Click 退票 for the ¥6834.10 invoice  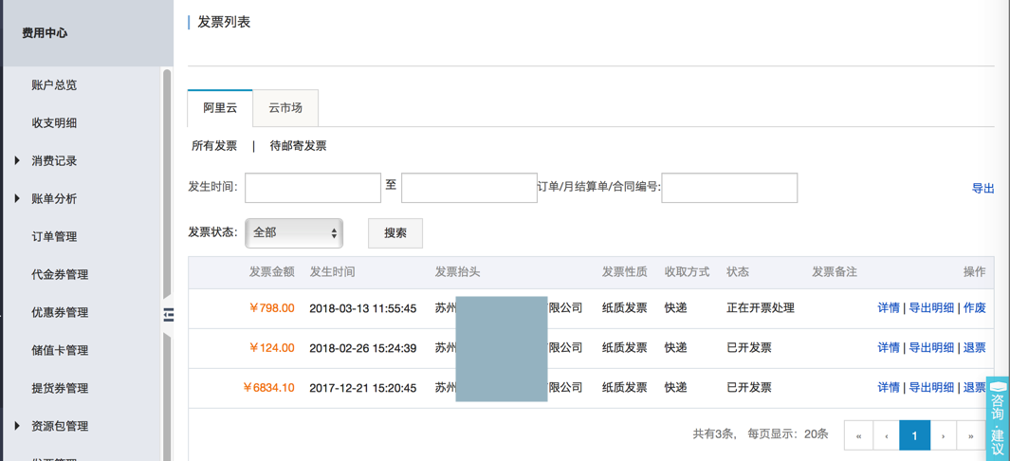pyautogui.click(x=974, y=388)
